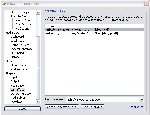Select the Skins category

tap(9, 61)
